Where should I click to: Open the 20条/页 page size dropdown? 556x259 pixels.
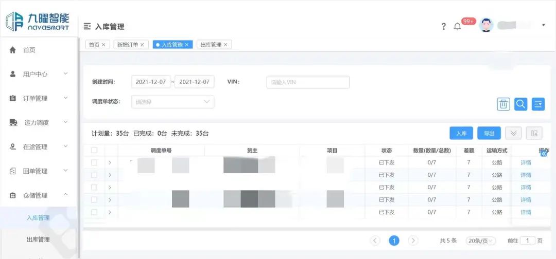click(480, 240)
